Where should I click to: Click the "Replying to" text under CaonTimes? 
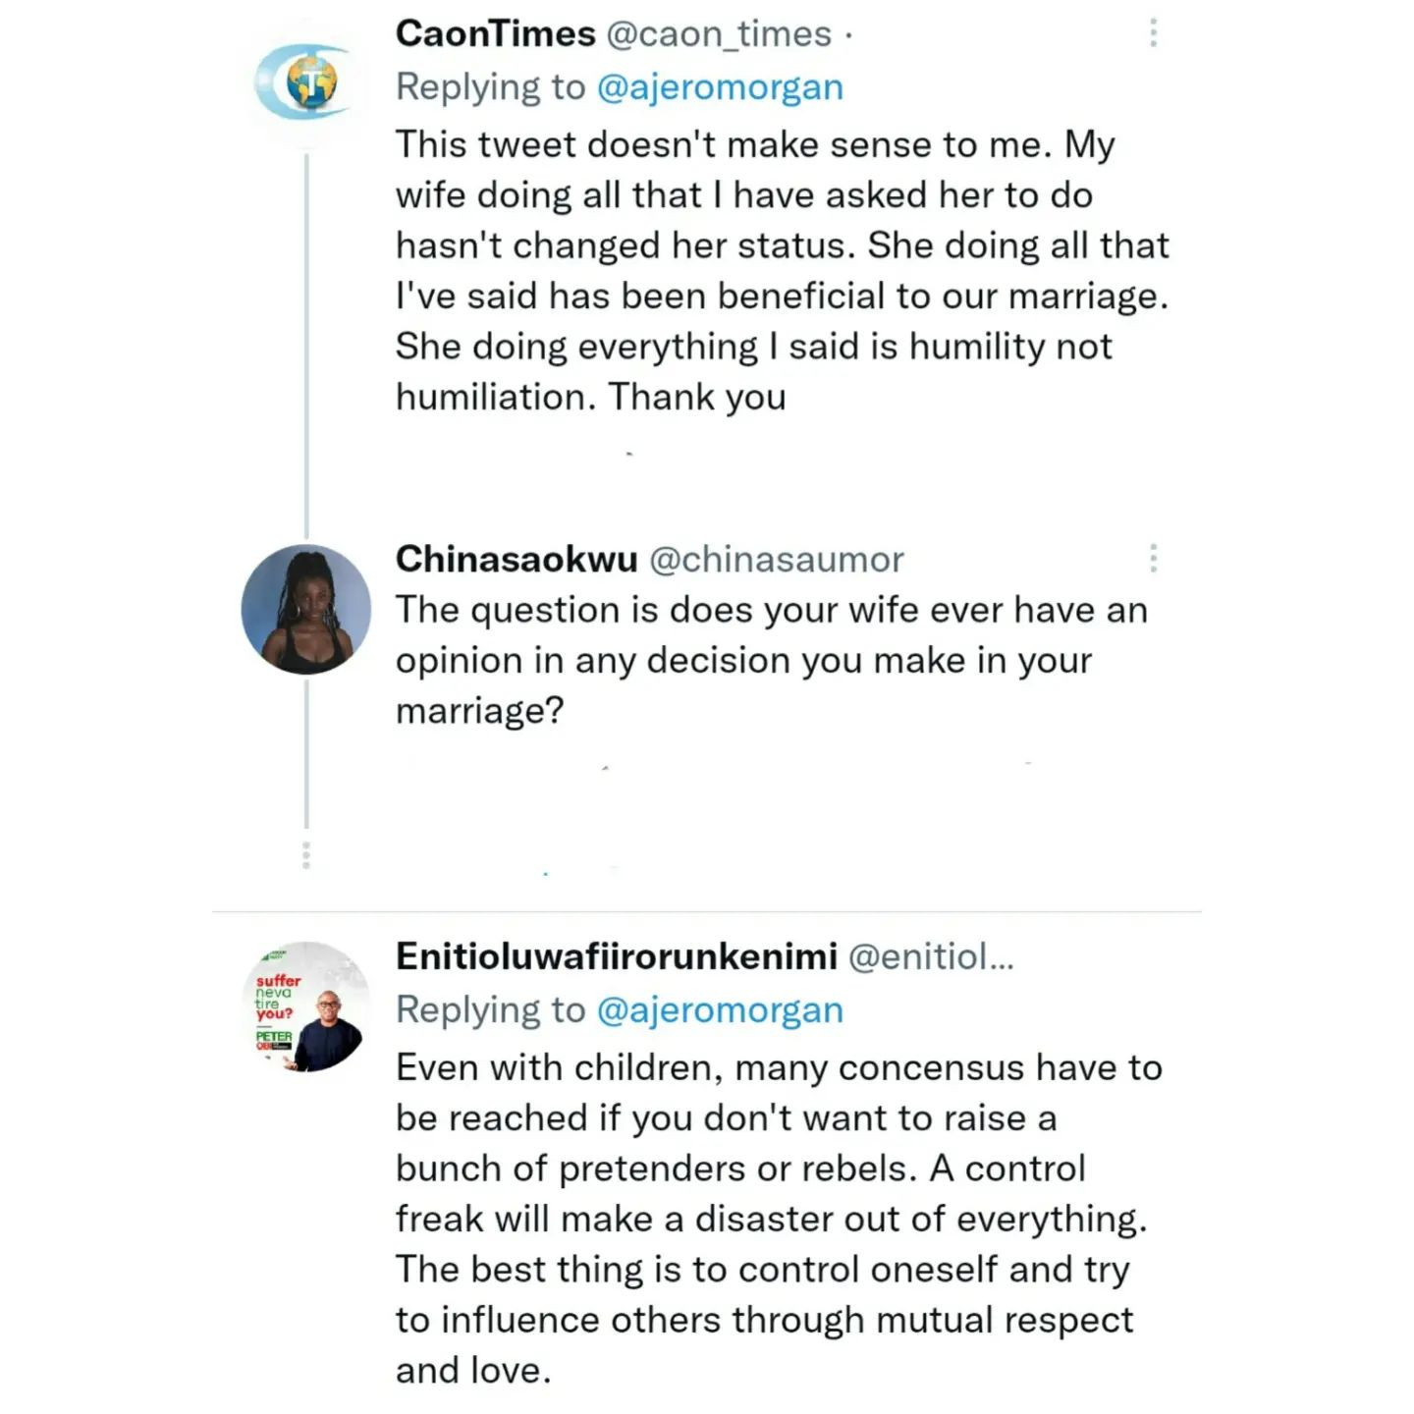tap(490, 86)
